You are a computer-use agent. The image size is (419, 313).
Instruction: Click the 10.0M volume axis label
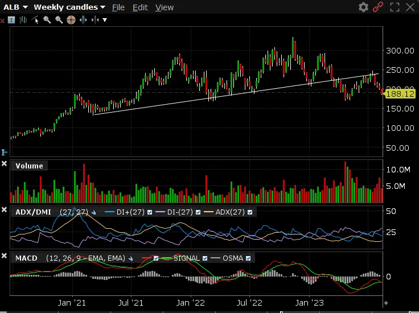pyautogui.click(x=398, y=170)
